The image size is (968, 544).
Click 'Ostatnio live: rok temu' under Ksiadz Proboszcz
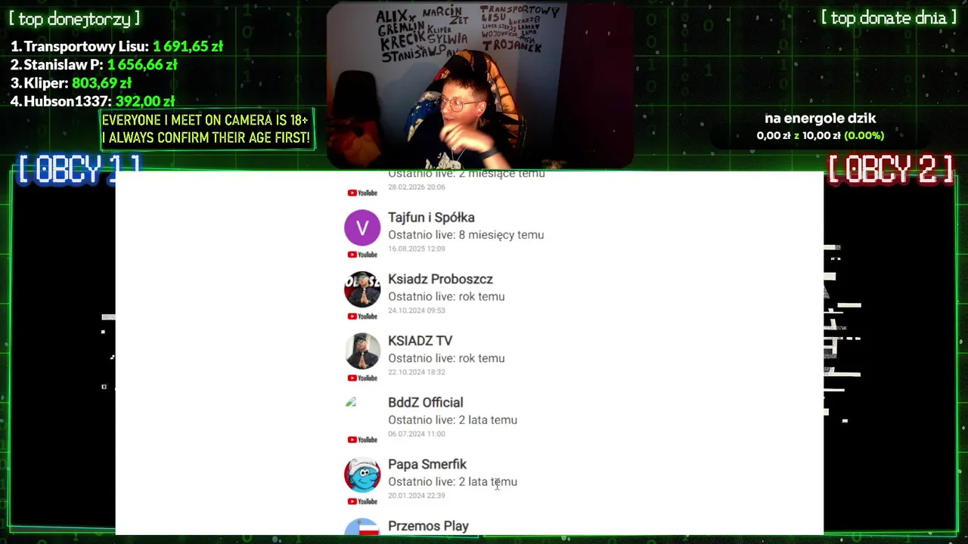click(x=446, y=297)
